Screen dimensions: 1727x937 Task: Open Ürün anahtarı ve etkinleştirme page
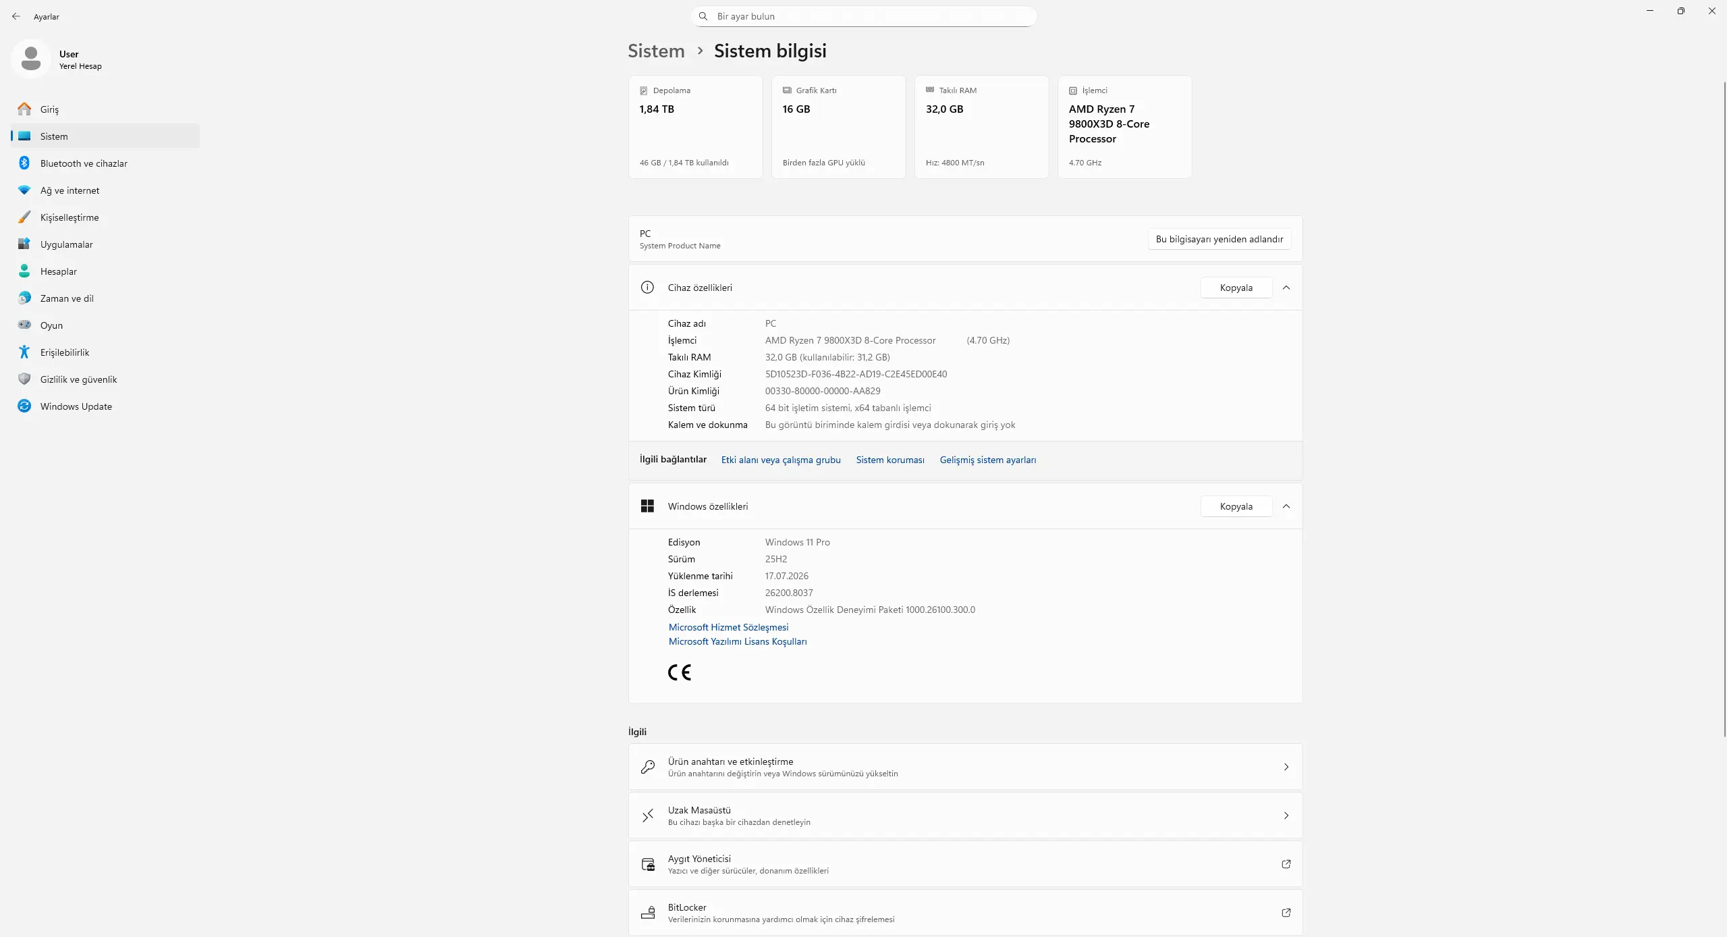coord(965,767)
